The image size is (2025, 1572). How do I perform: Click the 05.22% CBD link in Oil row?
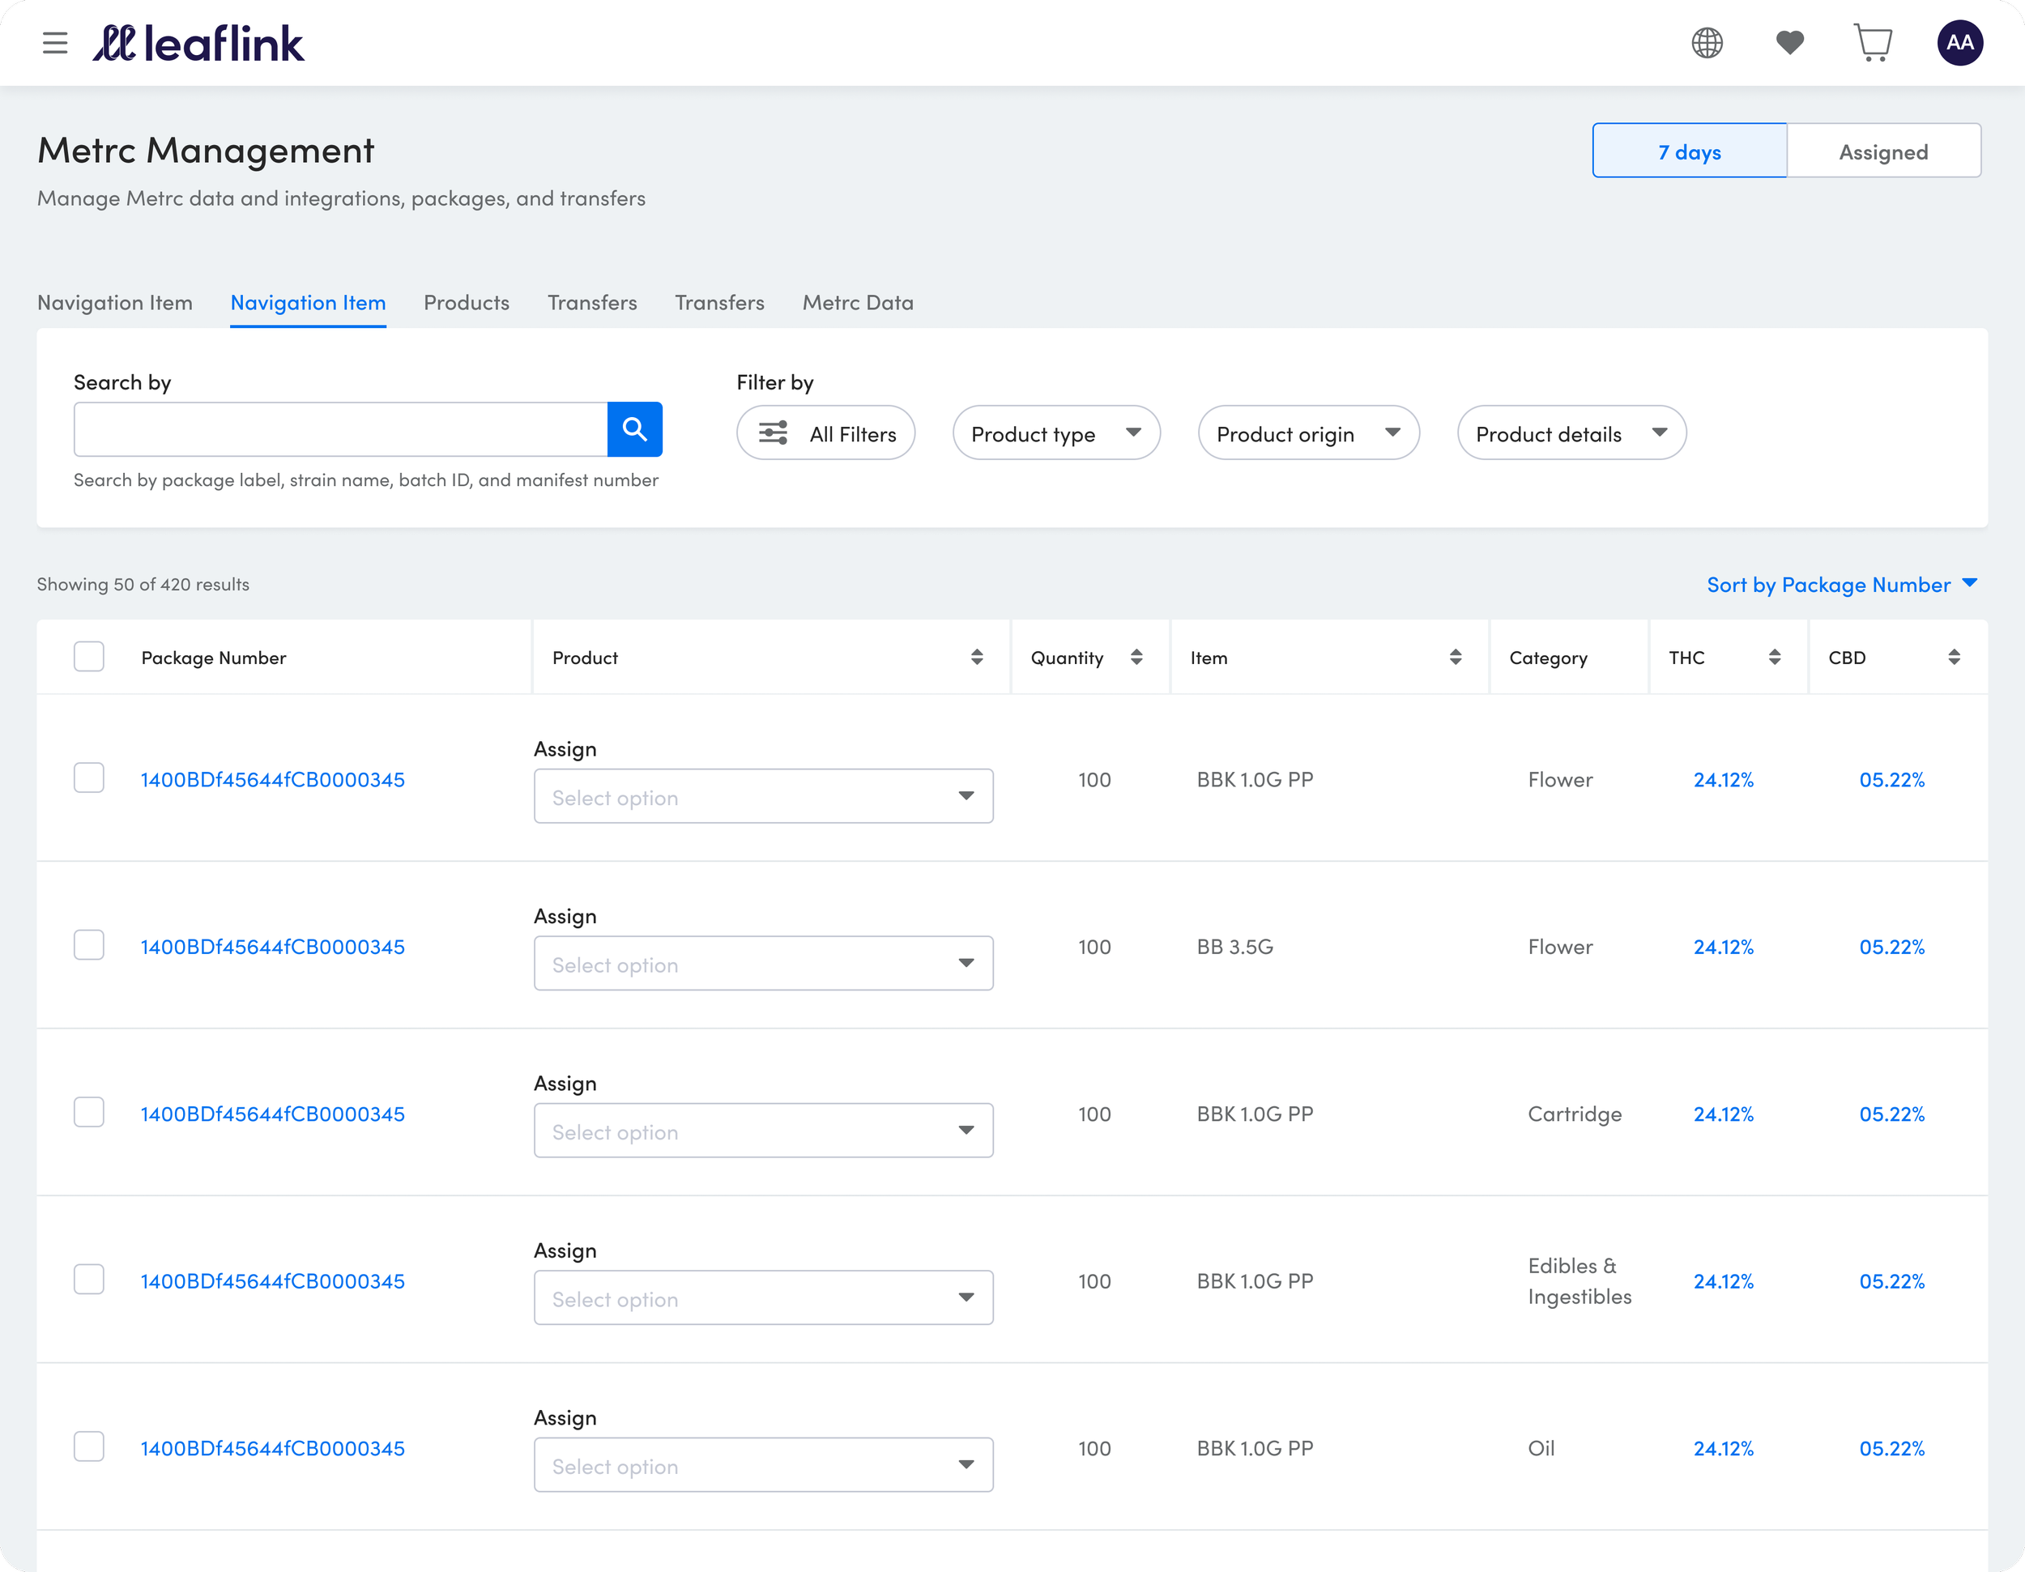coord(1891,1449)
